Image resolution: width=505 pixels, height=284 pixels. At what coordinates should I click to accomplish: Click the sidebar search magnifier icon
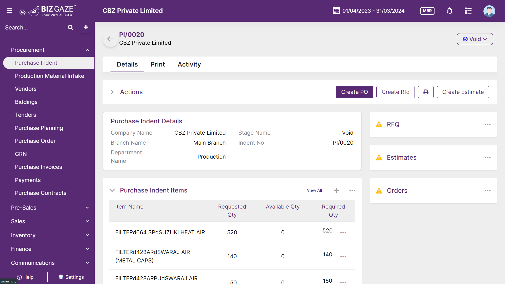[70, 27]
